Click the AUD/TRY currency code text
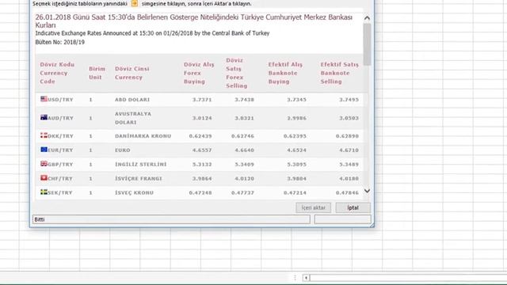 click(x=60, y=118)
